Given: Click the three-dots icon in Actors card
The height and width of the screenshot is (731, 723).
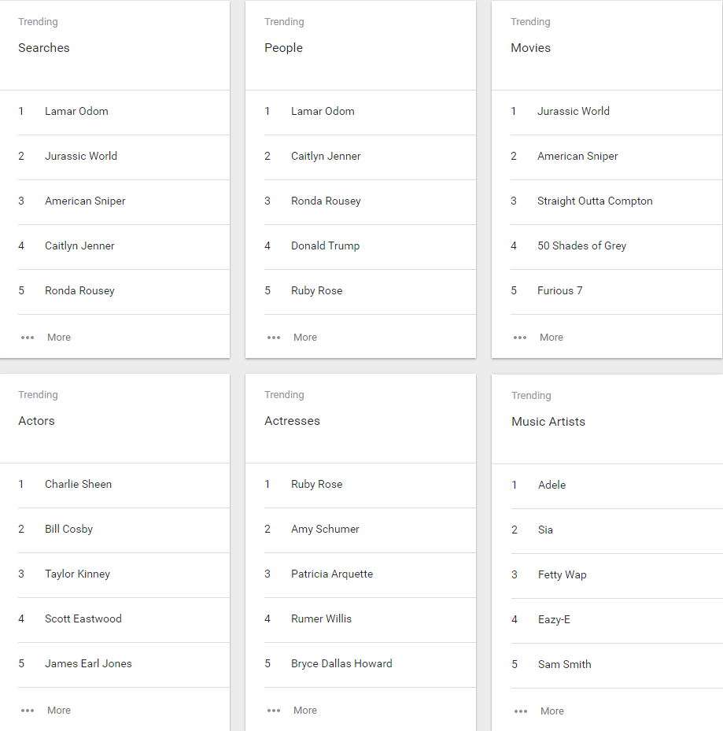Looking at the screenshot, I should (x=28, y=711).
